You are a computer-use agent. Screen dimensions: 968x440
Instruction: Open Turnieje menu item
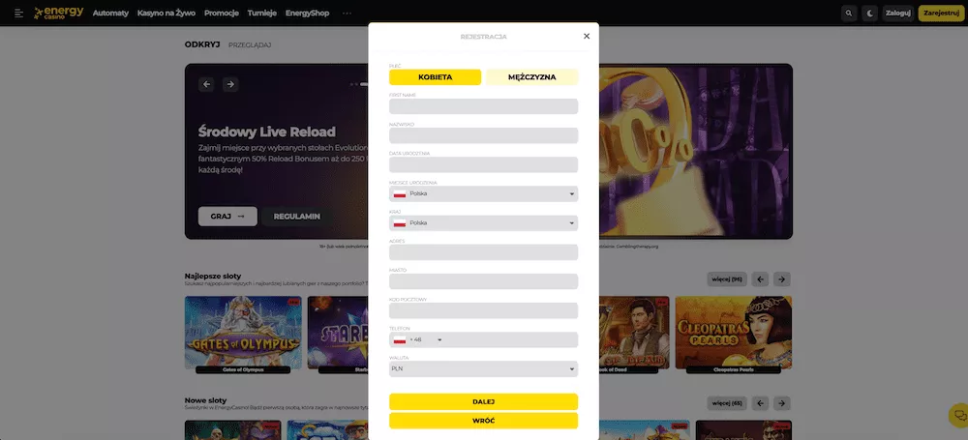261,13
